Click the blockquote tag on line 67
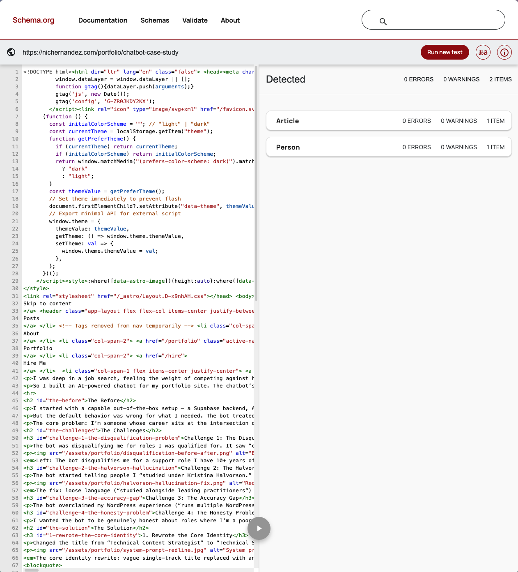Viewport: 518px width, 572px height. (x=43, y=565)
